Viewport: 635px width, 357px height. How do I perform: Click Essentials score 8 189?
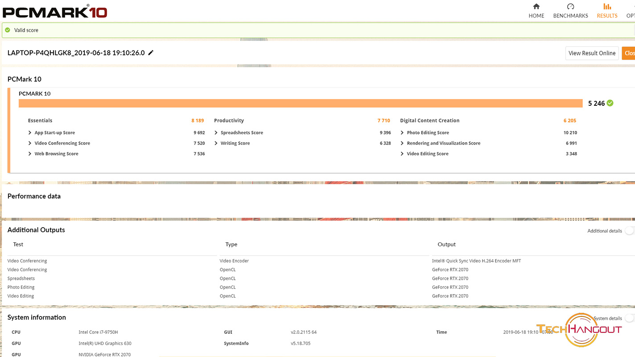(x=198, y=120)
